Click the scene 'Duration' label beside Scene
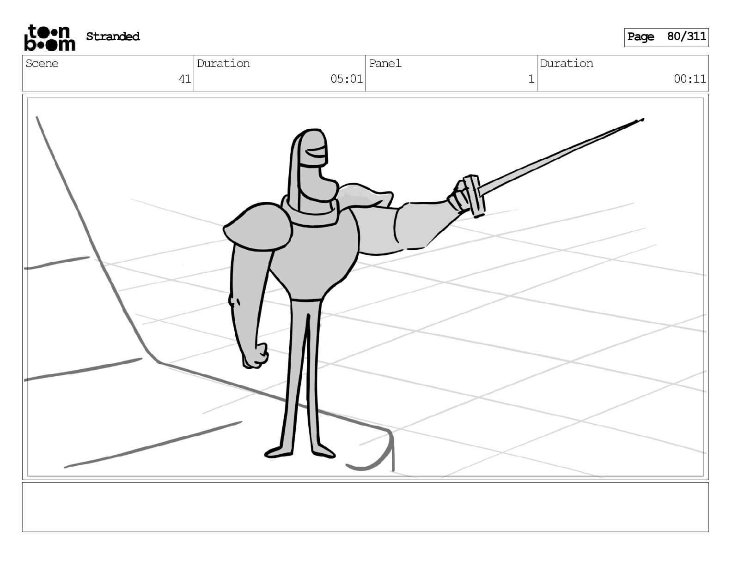The height and width of the screenshot is (565, 732). (x=223, y=63)
